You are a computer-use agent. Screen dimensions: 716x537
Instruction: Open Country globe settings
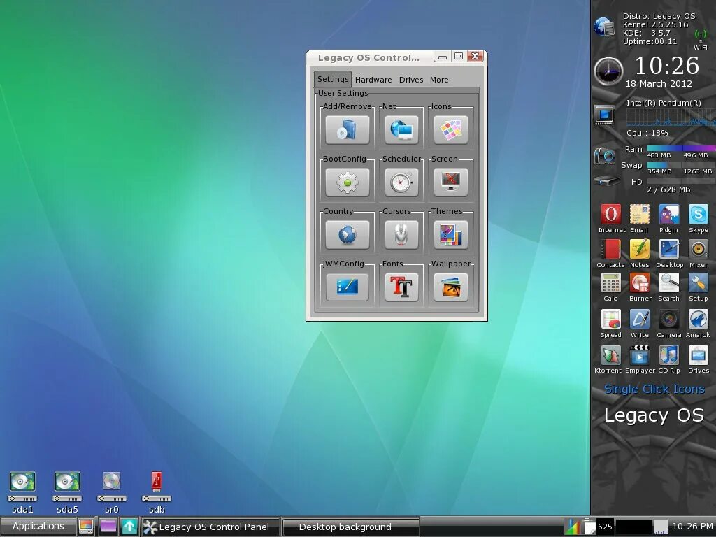coord(347,235)
